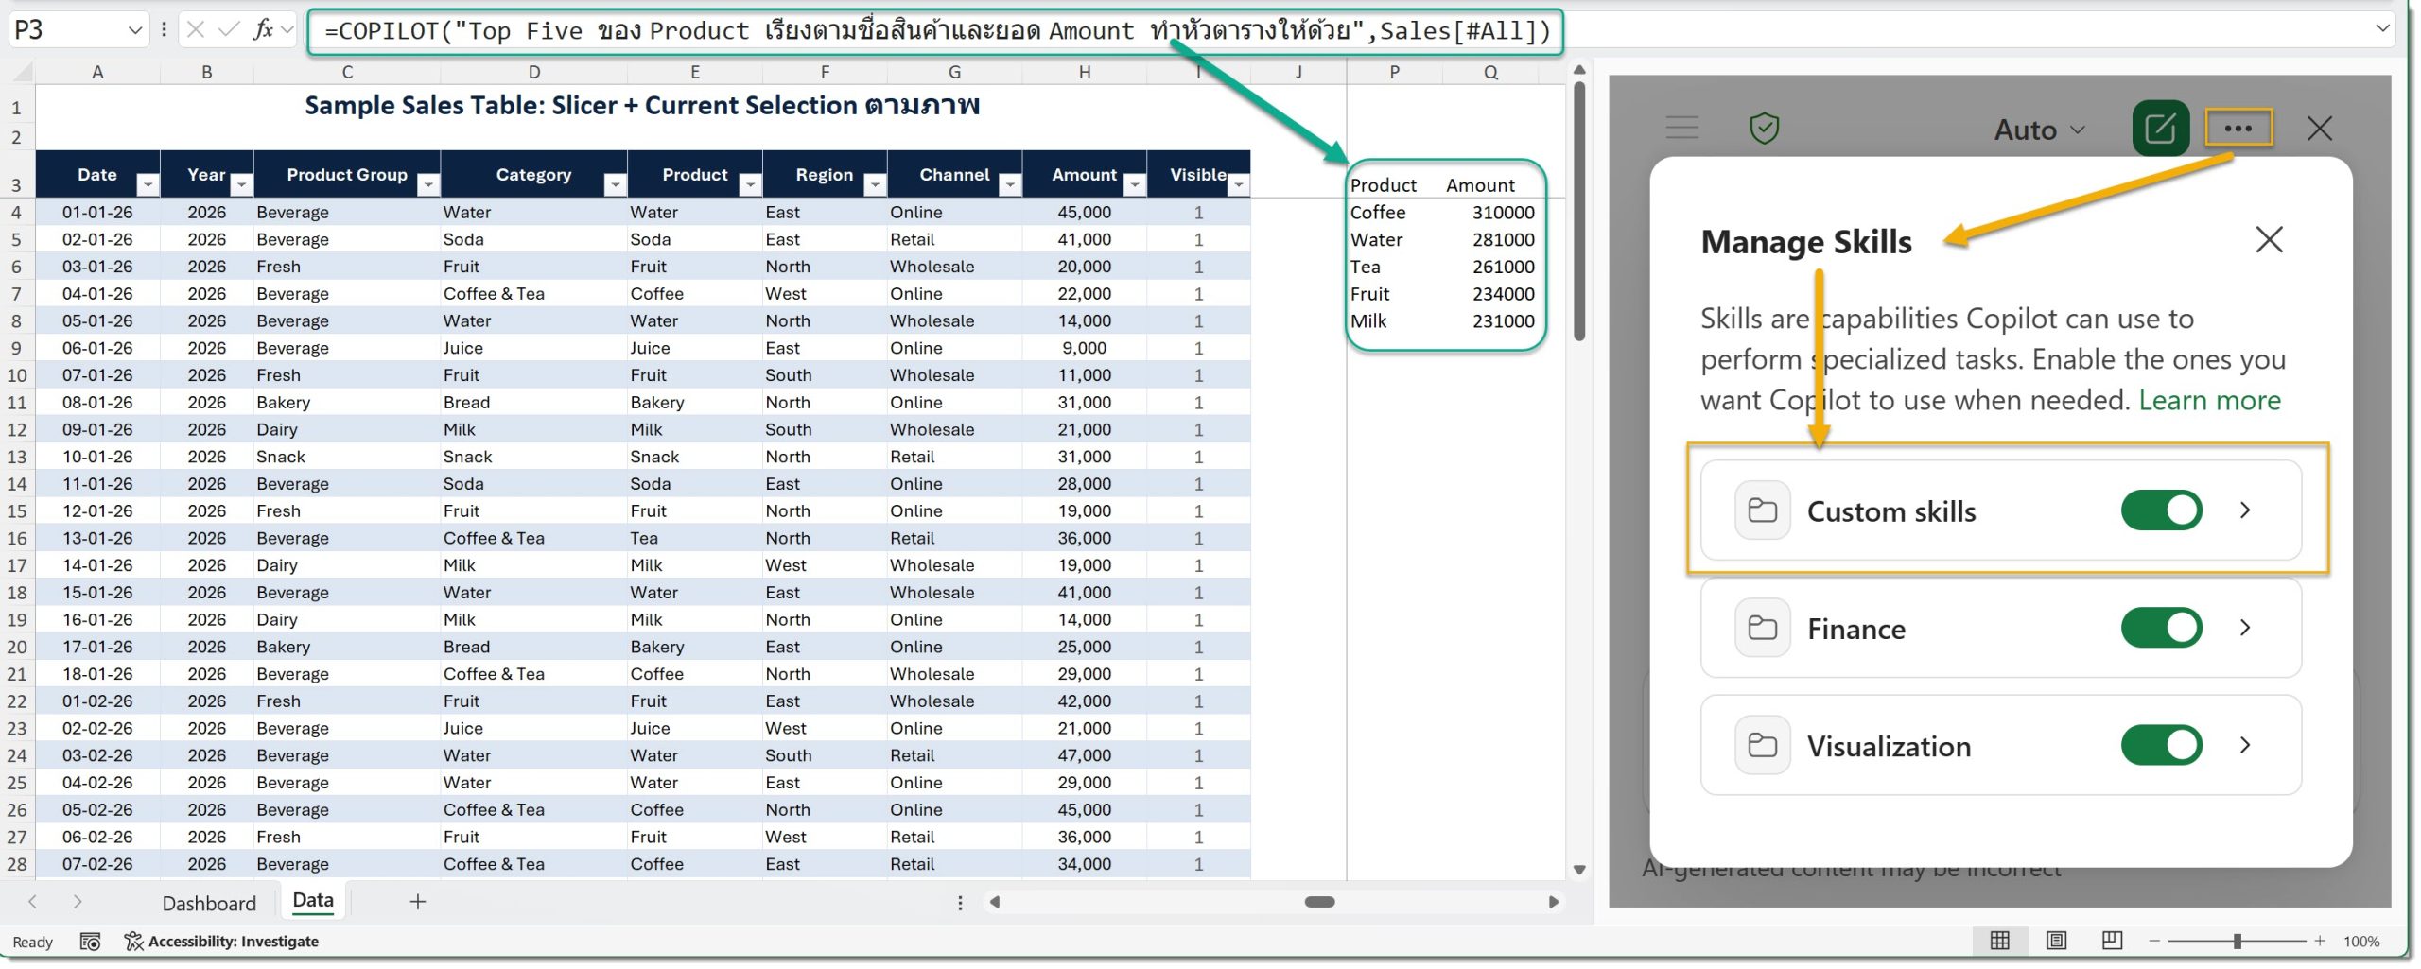Open the Copilot pane hamburger menu
The height and width of the screenshot is (969, 2421).
(x=1681, y=128)
